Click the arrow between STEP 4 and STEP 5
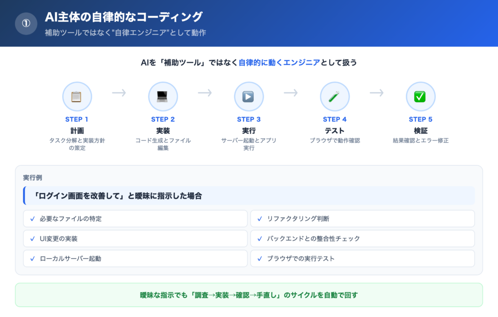The width and height of the screenshot is (498, 317). [x=377, y=93]
